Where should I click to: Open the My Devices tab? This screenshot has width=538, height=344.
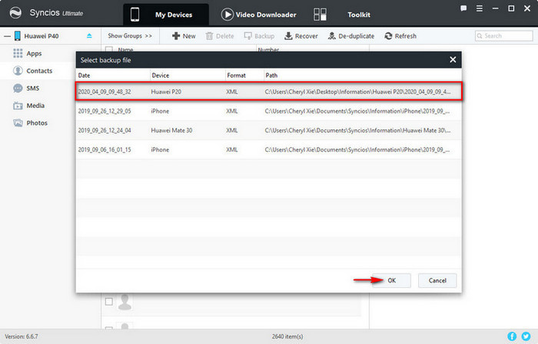coord(166,15)
